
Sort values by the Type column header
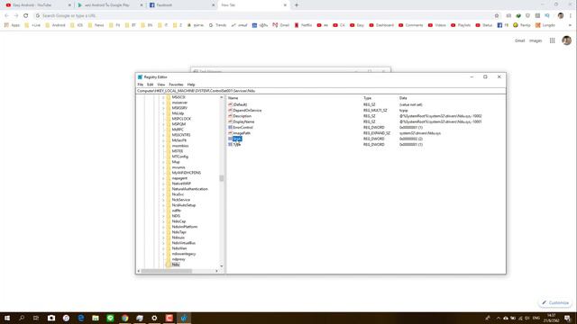pos(367,98)
